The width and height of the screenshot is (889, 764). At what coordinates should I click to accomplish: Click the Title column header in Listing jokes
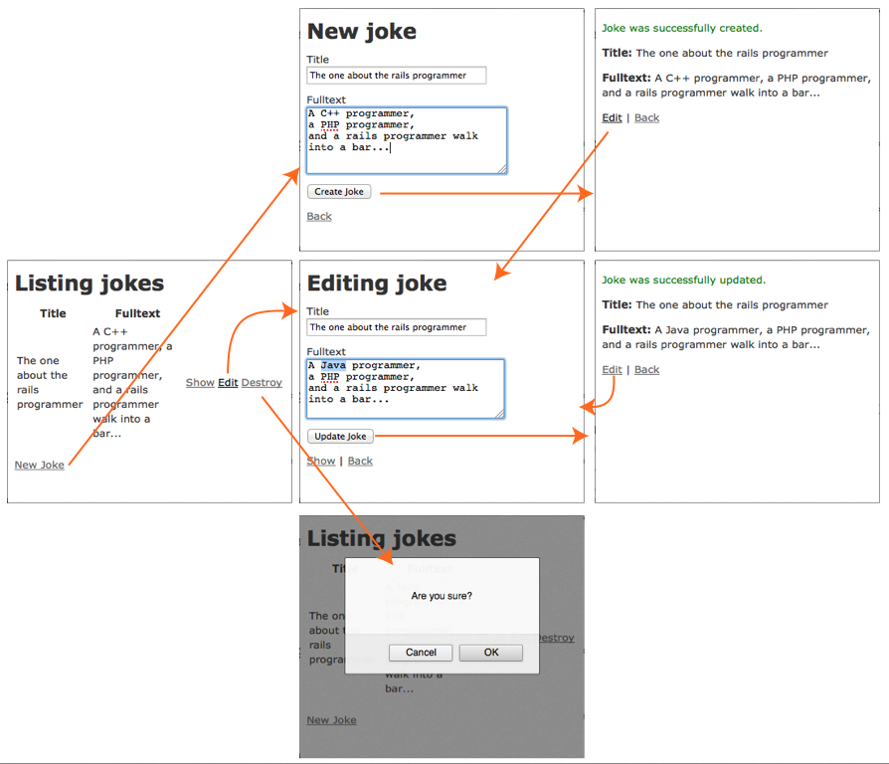(x=53, y=313)
